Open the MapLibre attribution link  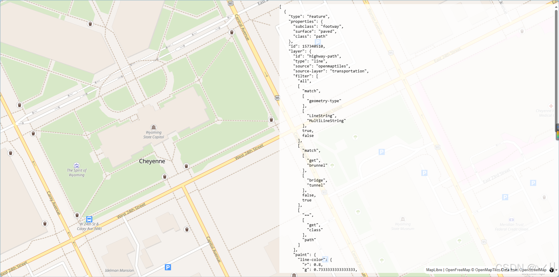(434, 270)
